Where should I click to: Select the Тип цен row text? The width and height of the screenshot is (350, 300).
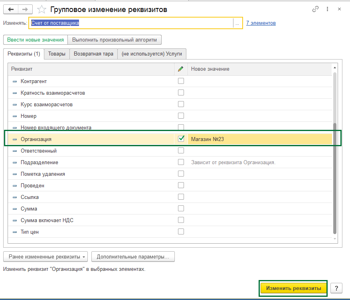(x=30, y=232)
